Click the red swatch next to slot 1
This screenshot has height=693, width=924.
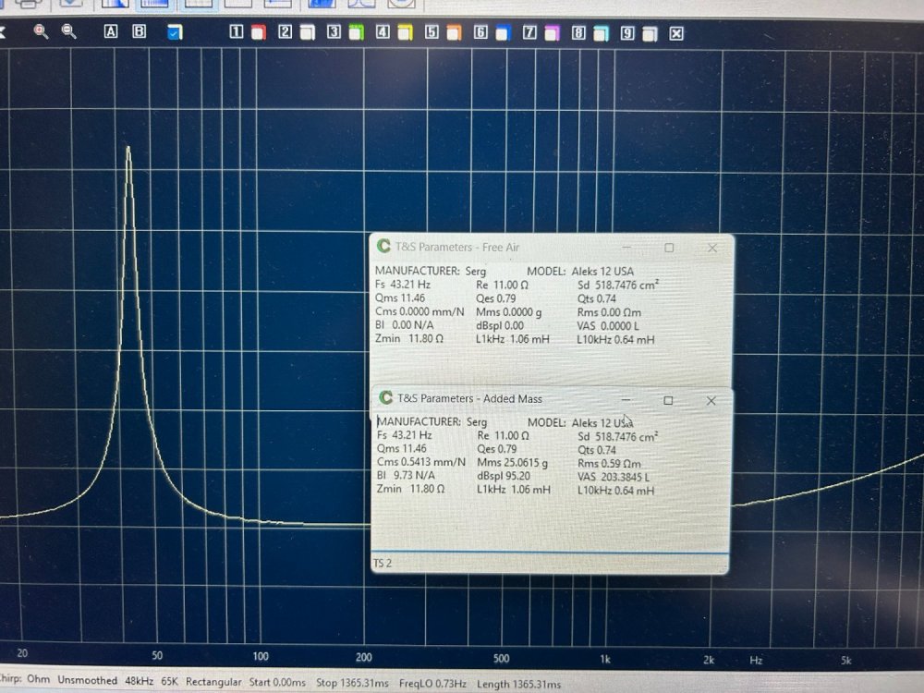coord(259,33)
